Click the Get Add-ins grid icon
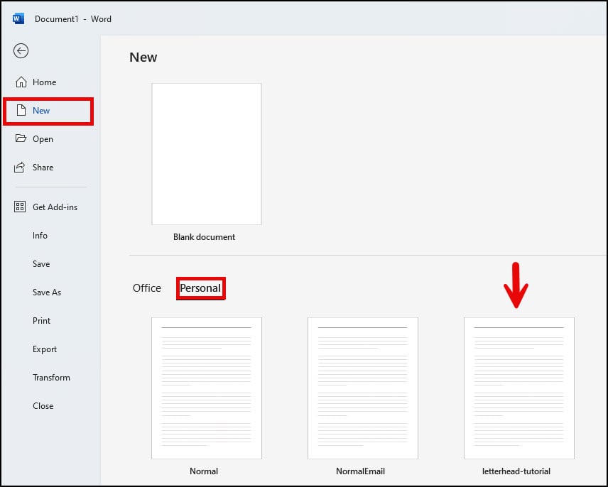Viewport: 608px width, 487px height. pos(21,207)
